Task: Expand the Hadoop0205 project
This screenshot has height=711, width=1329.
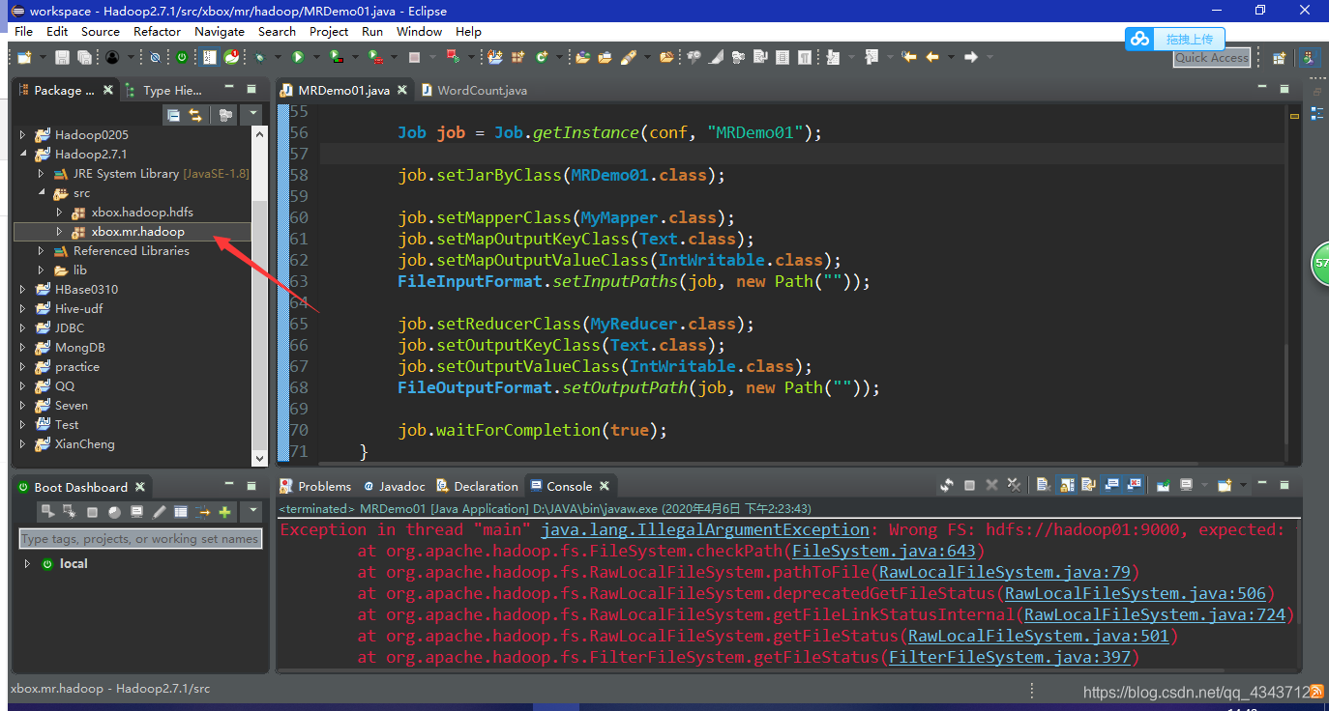Action: (24, 134)
